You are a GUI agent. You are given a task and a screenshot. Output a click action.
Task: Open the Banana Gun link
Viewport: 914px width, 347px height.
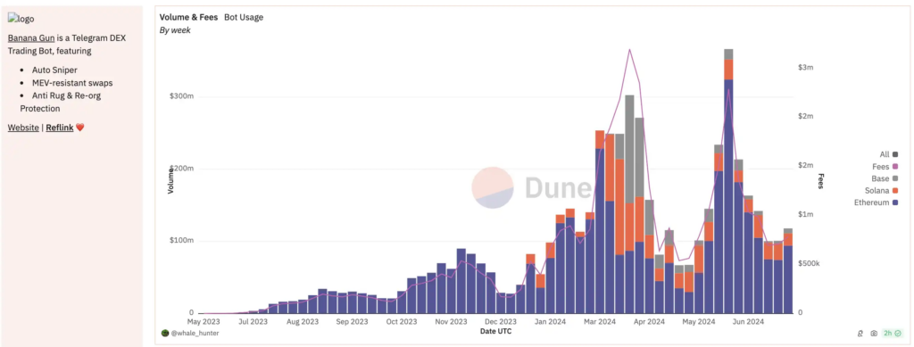tap(31, 37)
